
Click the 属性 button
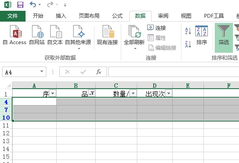pos(157,38)
